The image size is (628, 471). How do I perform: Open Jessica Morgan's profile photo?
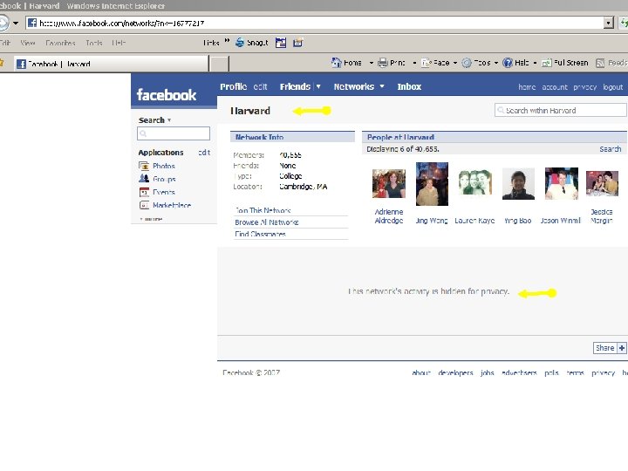602,183
